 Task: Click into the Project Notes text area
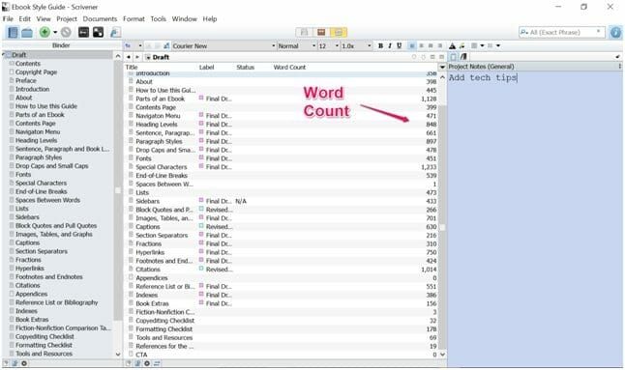[535, 219]
